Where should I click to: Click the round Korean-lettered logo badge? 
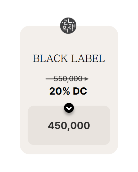[68, 26]
